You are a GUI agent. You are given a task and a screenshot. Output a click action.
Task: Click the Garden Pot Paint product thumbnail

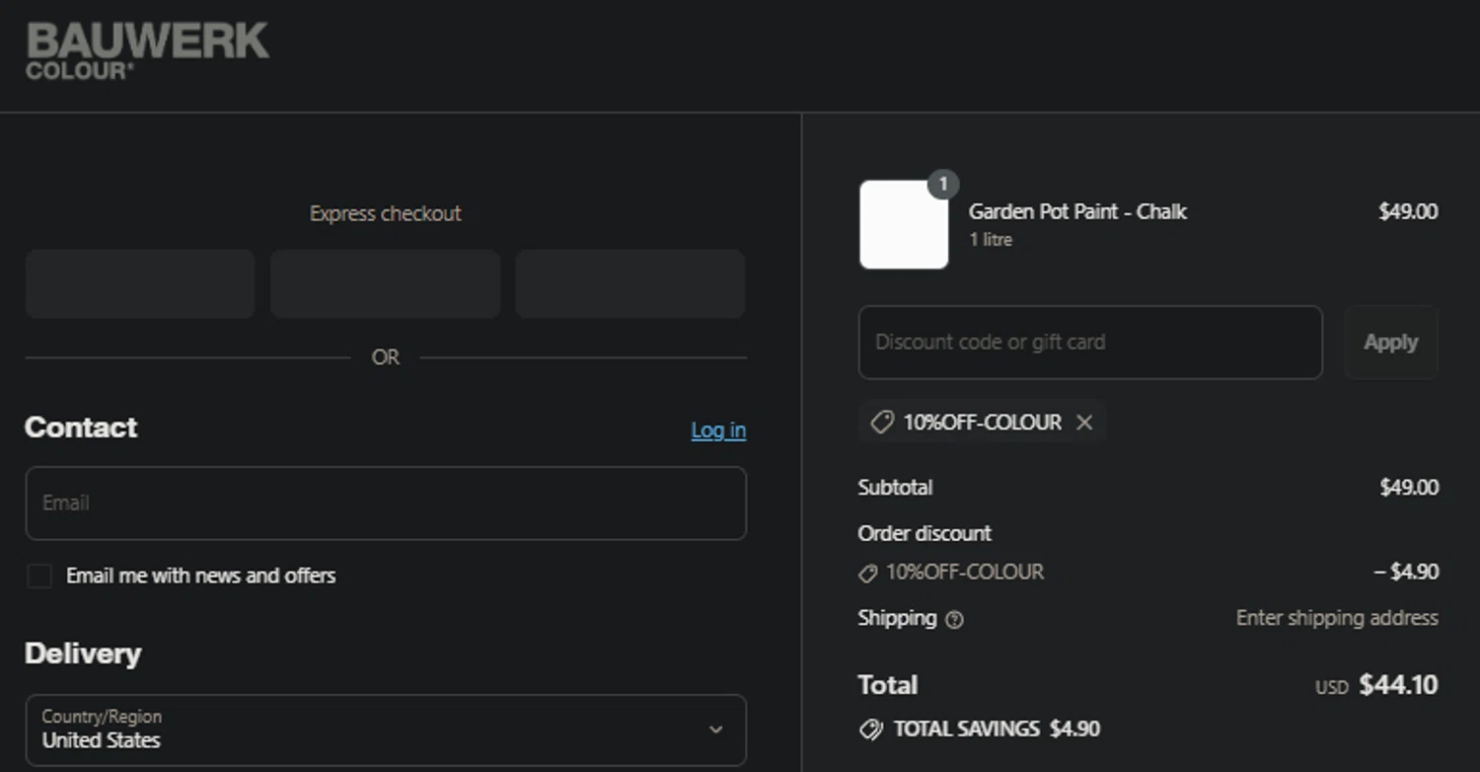(x=904, y=224)
